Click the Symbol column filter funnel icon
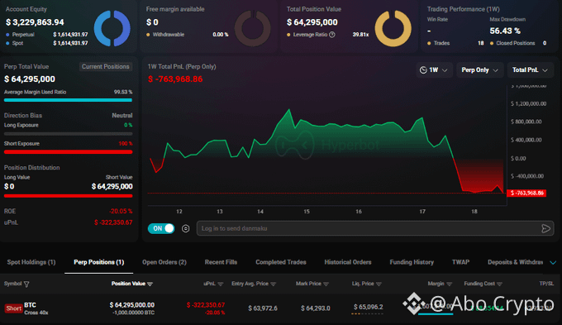Viewport: 562px width, 325px height. (x=26, y=284)
